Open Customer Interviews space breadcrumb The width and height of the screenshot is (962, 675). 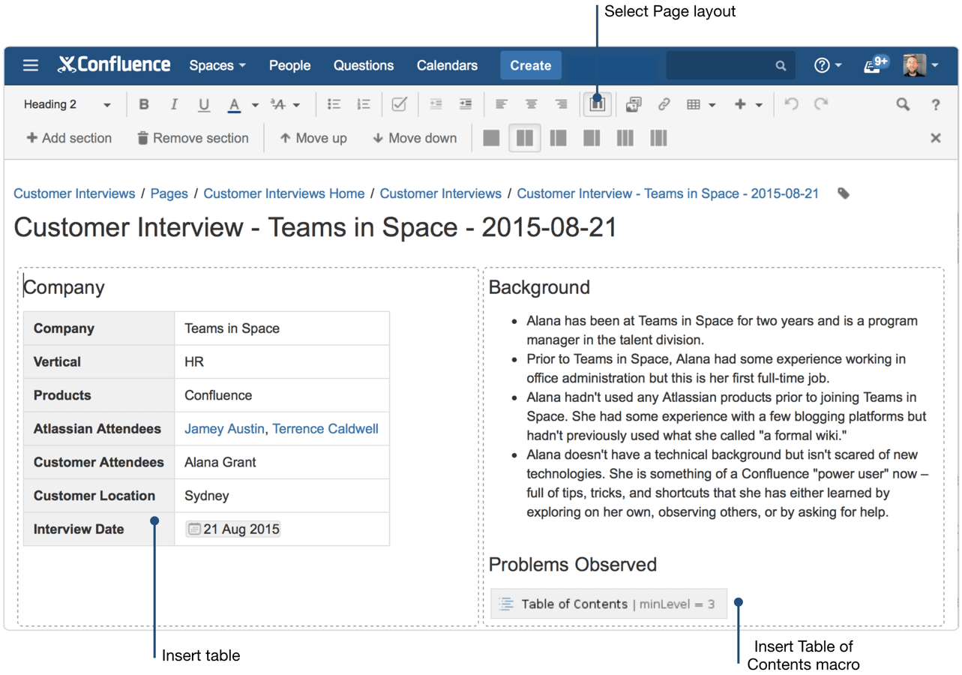[x=74, y=193]
